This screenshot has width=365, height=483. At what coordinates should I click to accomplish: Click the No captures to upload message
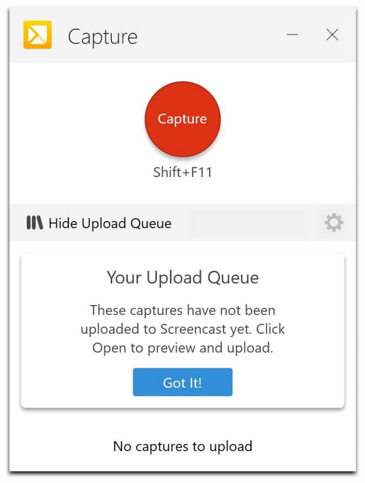pos(182,446)
